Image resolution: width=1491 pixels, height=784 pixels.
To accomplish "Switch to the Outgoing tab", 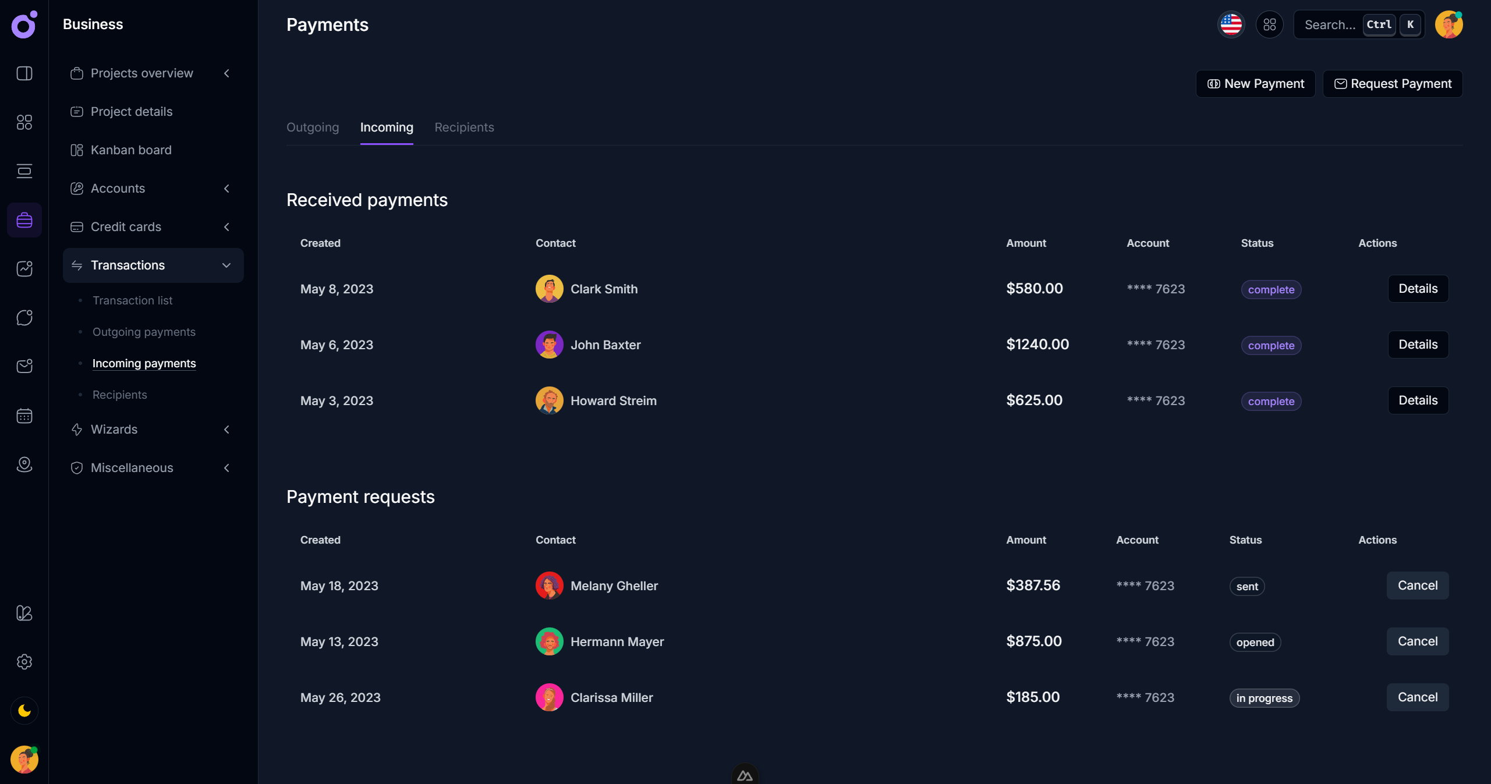I will (x=312, y=127).
